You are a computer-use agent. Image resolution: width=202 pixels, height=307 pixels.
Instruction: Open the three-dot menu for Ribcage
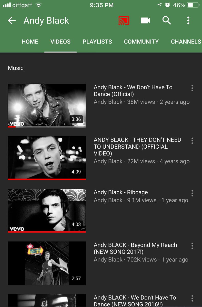(192, 193)
